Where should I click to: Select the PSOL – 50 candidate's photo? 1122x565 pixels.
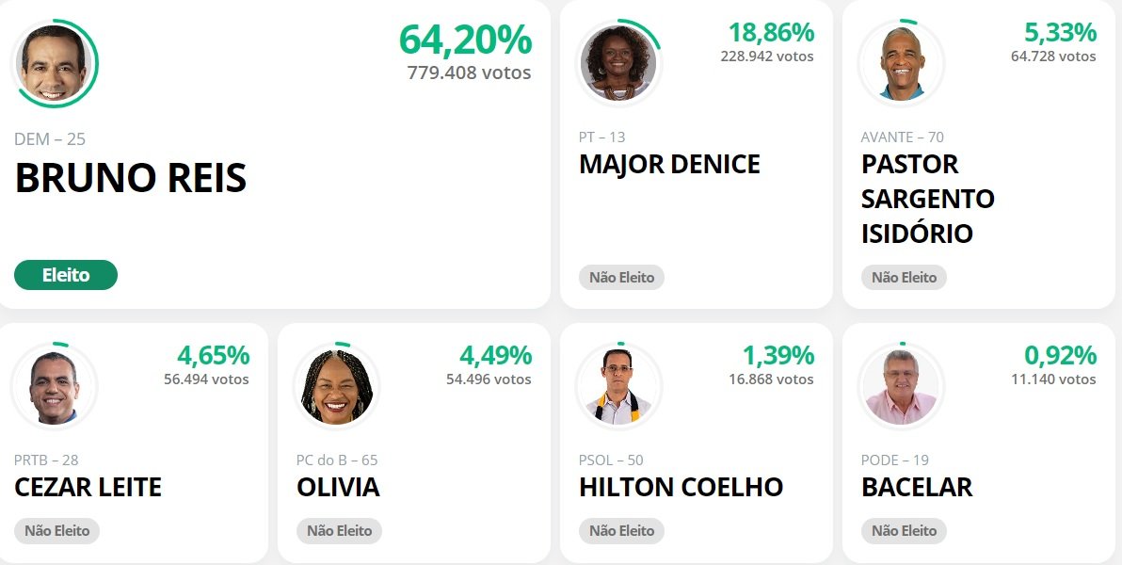click(x=618, y=387)
